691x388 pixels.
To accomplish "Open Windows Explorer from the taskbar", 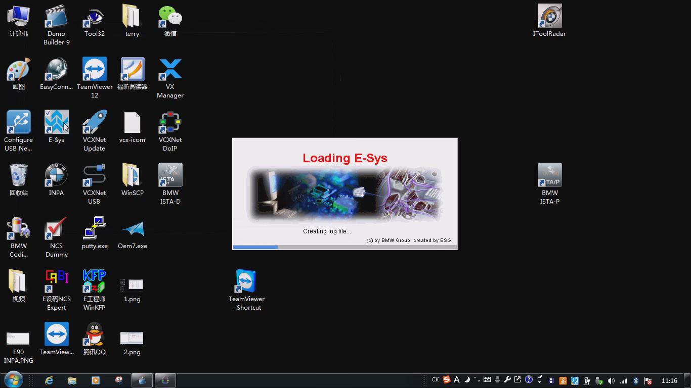I will point(72,380).
